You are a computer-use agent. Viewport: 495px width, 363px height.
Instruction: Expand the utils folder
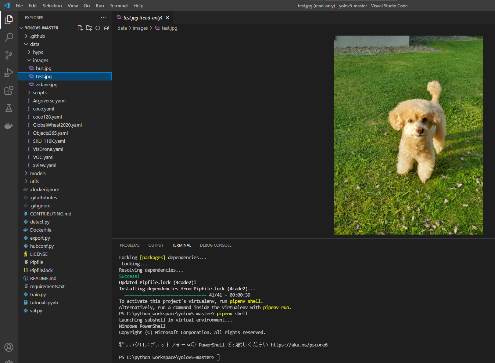34,181
